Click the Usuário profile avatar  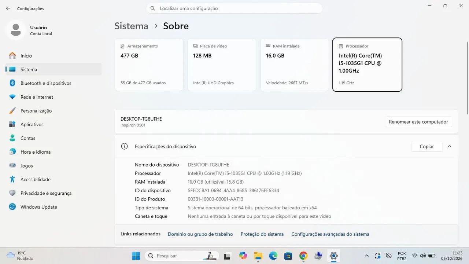pyautogui.click(x=16, y=30)
